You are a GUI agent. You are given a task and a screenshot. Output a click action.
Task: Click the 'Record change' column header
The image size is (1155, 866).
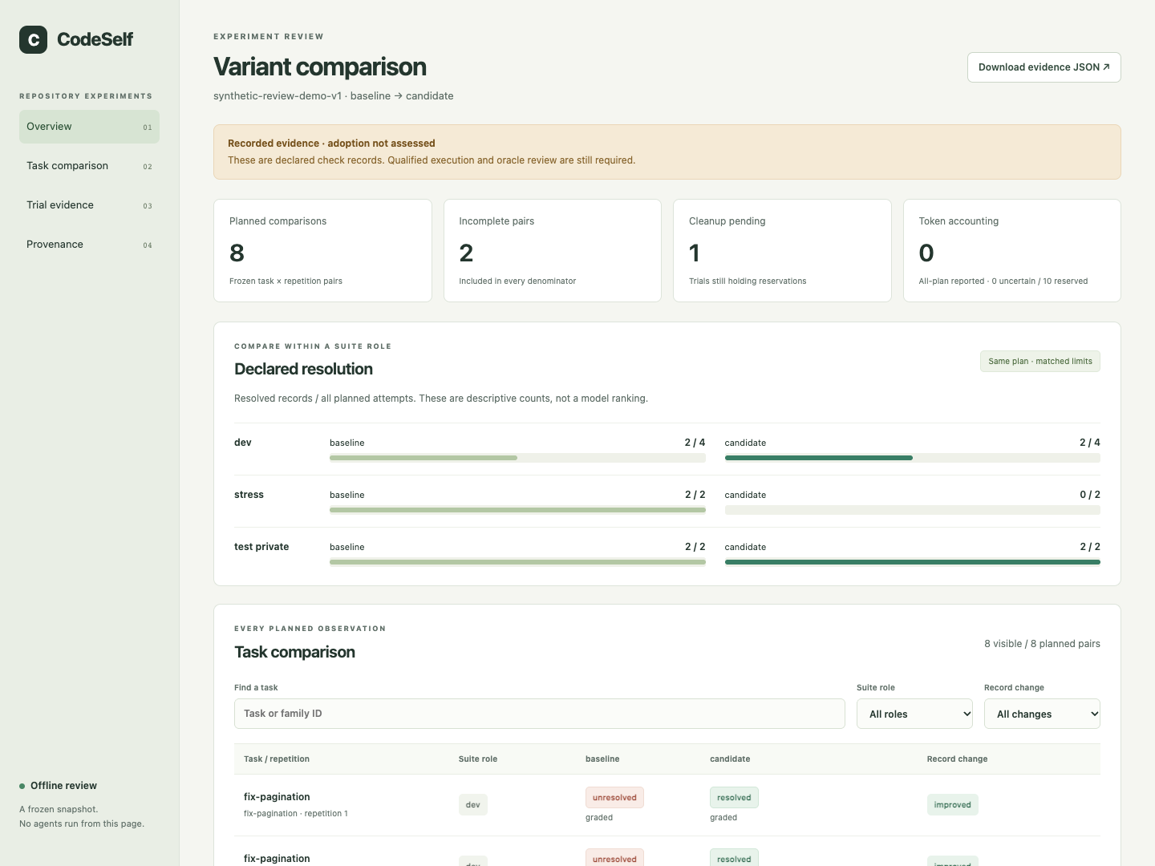[x=957, y=759]
